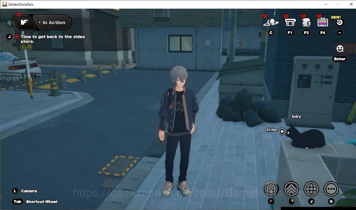Click the Q key label under more icon
Screen dimensions: 356x210
tap(331, 201)
